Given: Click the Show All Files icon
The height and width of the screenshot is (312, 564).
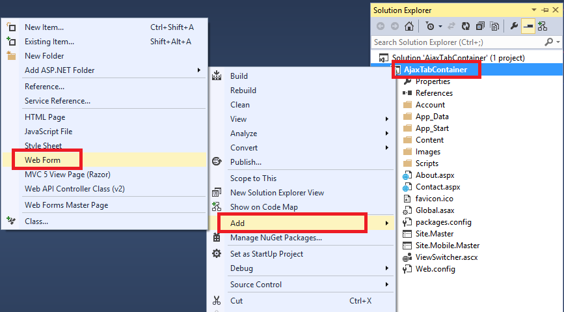Looking at the screenshot, I should click(x=495, y=27).
